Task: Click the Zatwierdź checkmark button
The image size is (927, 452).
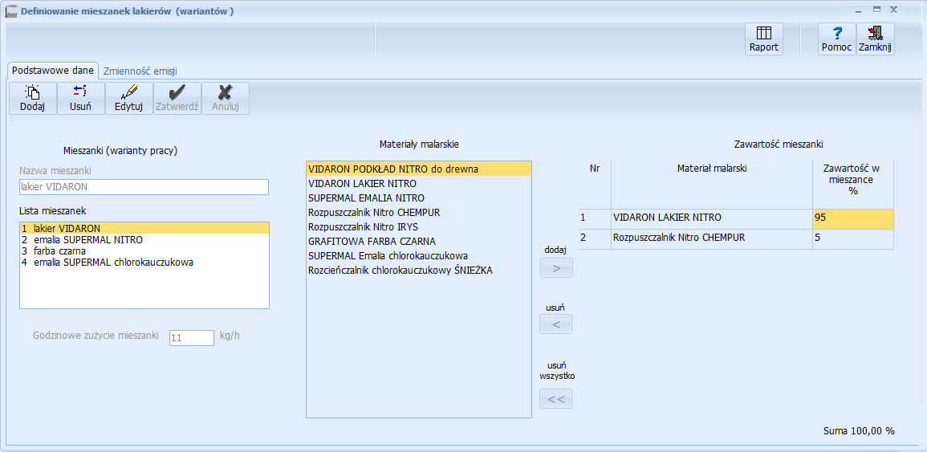Action: 177,98
